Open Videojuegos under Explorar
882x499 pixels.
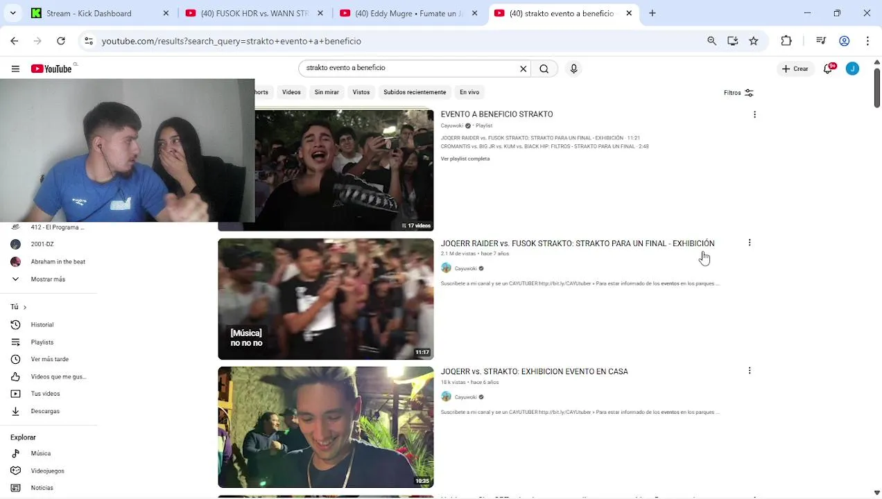(48, 471)
